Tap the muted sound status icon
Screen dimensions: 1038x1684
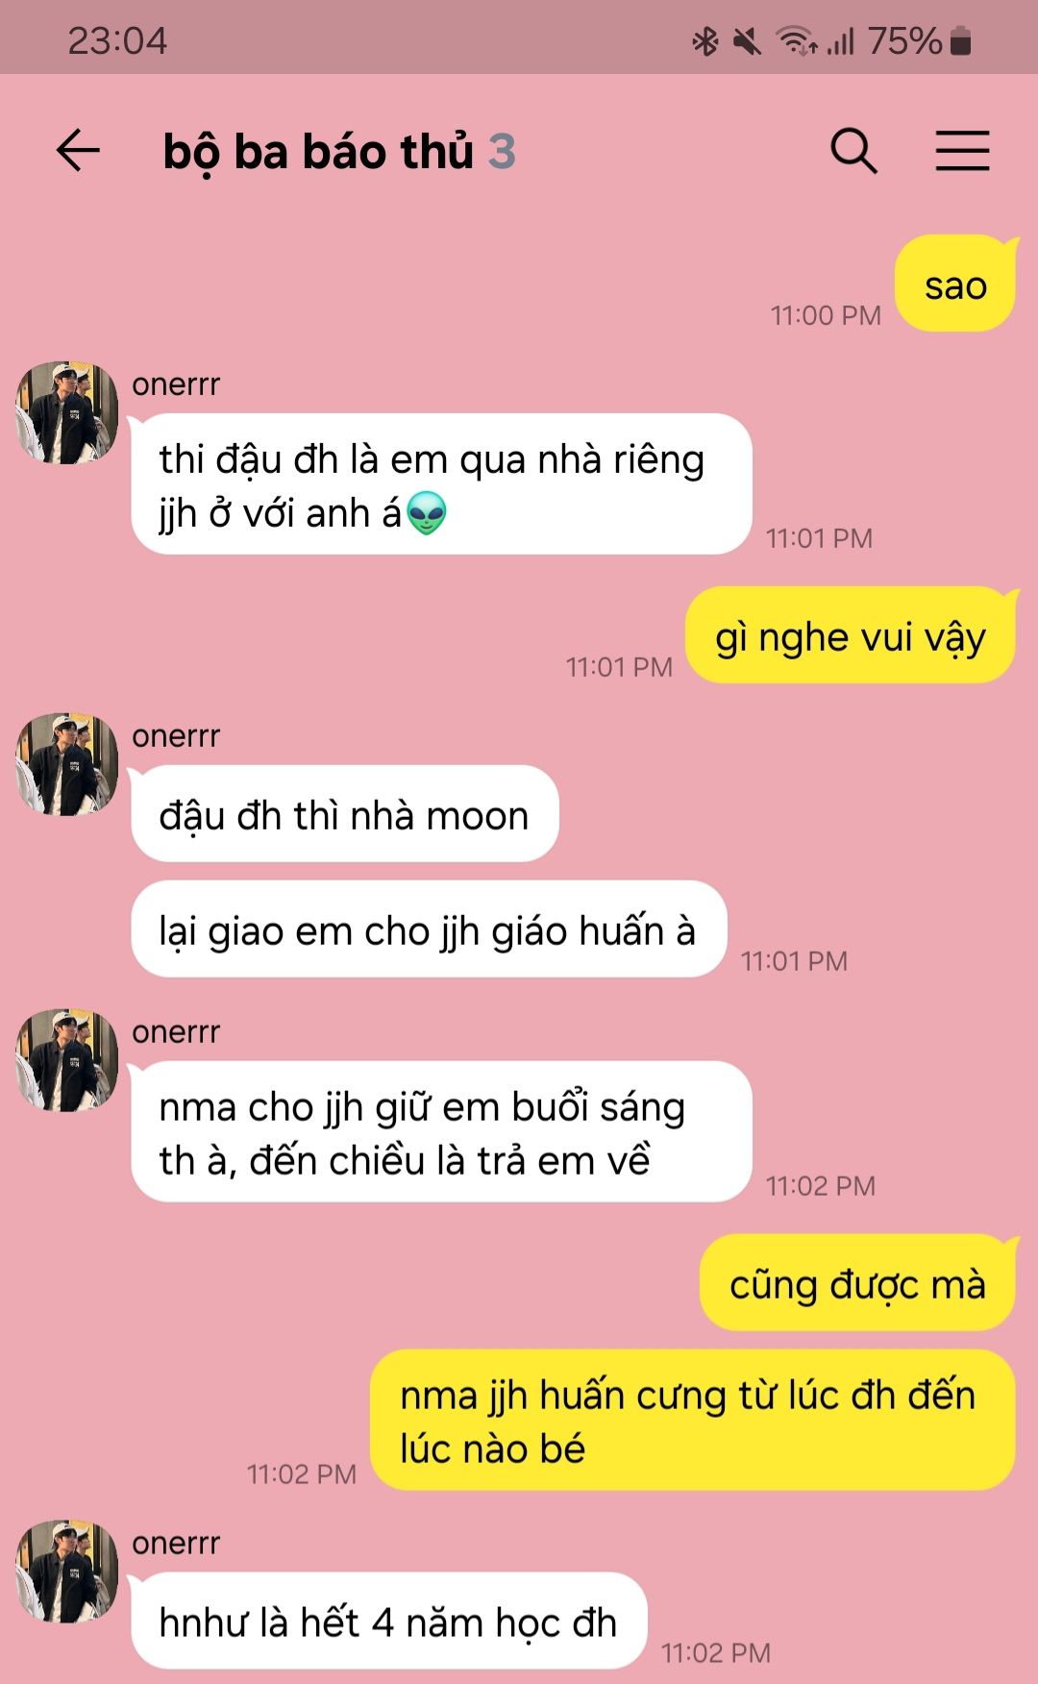[747, 41]
